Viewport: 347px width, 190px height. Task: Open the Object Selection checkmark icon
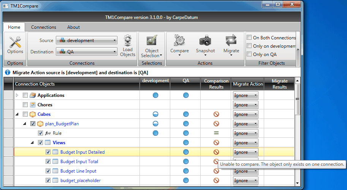152,40
